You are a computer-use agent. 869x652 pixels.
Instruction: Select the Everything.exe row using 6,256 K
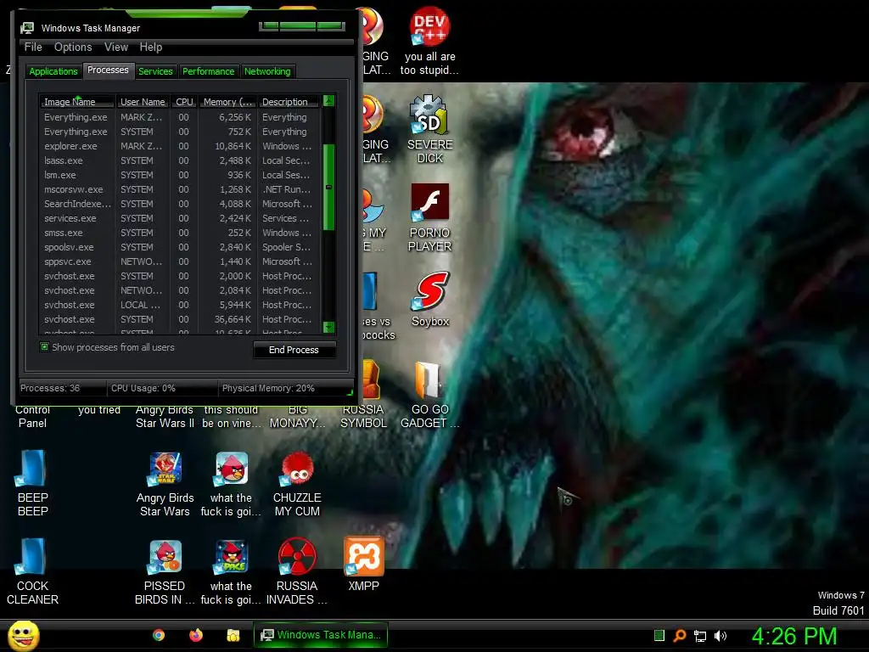[x=180, y=117]
